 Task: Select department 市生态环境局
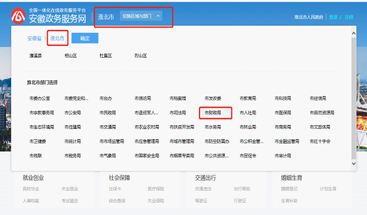(x=42, y=127)
